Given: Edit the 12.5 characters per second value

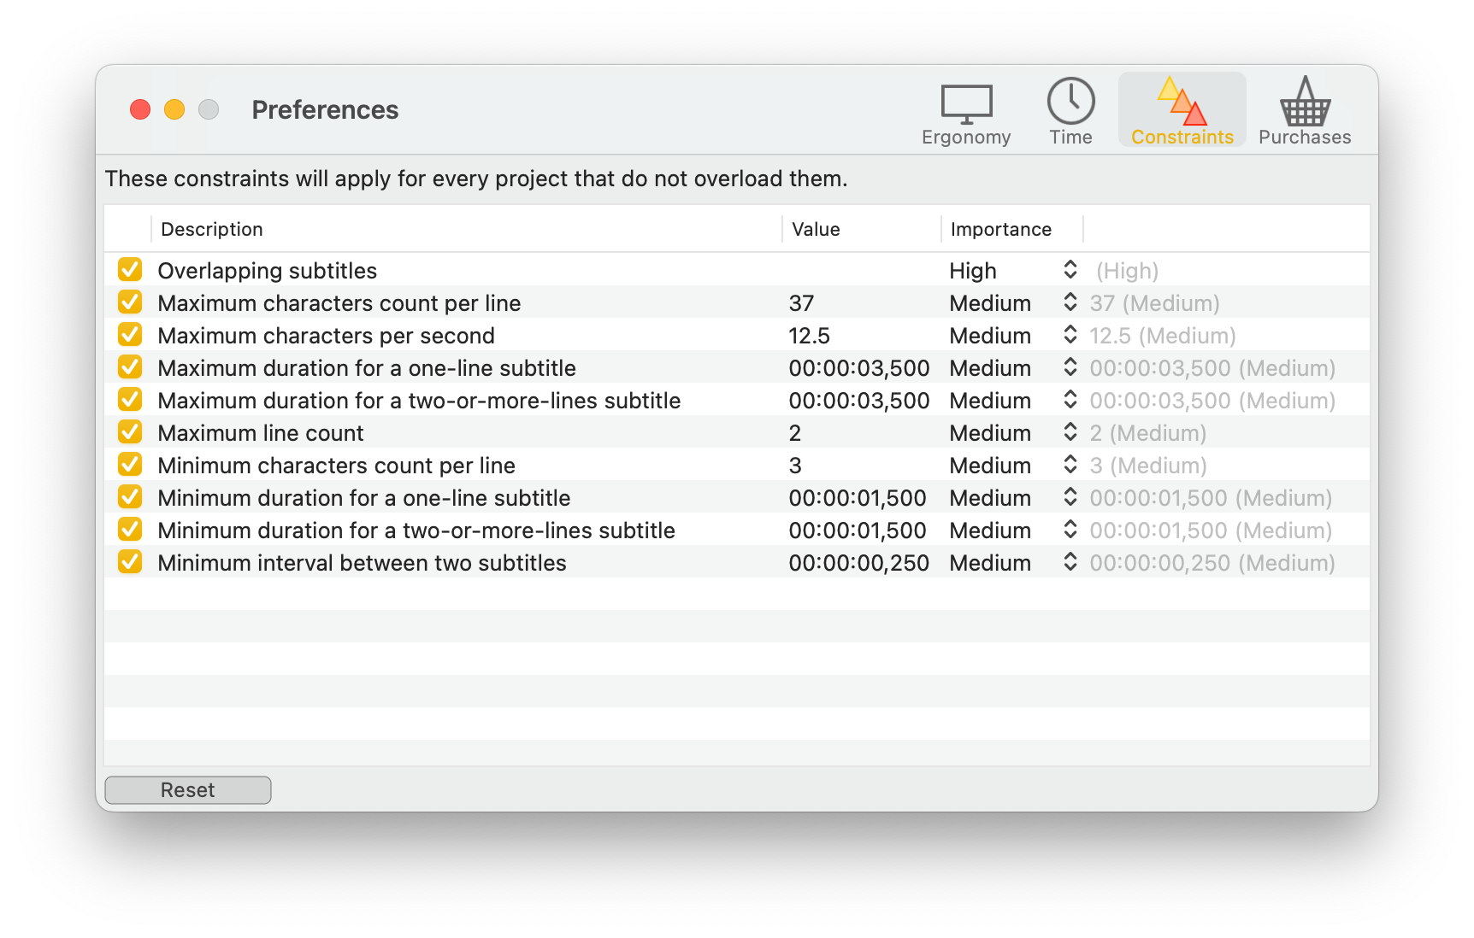Looking at the screenshot, I should [x=809, y=336].
